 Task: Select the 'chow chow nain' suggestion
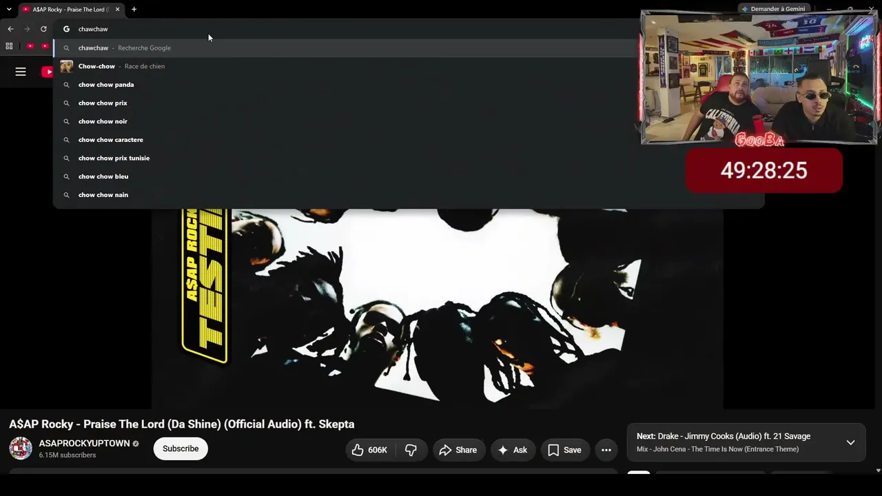coord(409,195)
